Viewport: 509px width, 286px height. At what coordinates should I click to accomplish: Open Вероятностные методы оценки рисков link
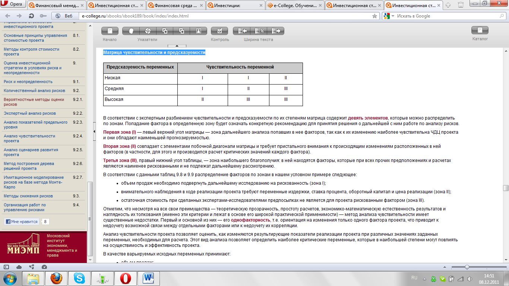[34, 102]
